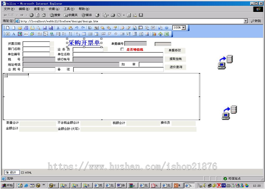
Task: Select the radio button control tool icon
Action: pyautogui.click(x=116, y=34)
